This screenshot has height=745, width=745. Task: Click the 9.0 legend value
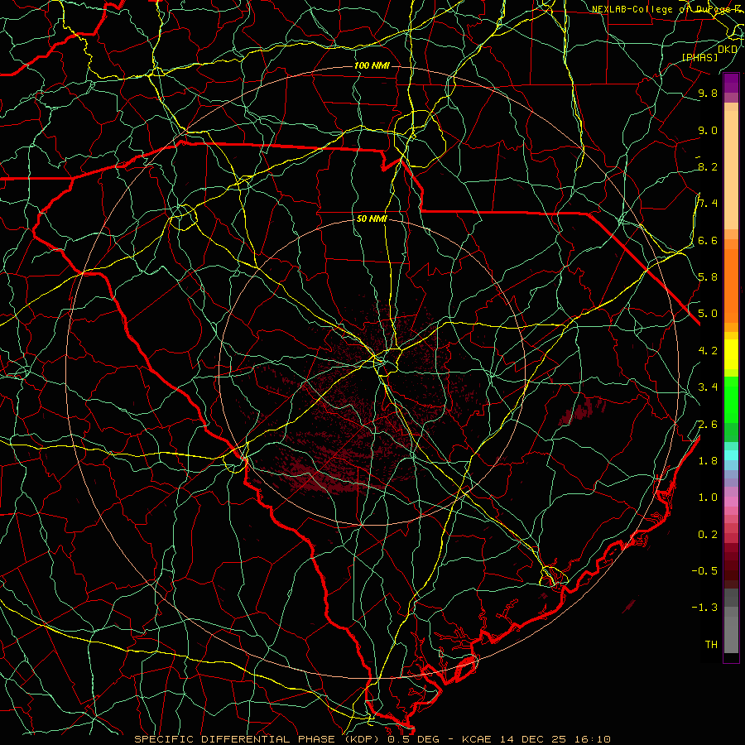click(708, 130)
